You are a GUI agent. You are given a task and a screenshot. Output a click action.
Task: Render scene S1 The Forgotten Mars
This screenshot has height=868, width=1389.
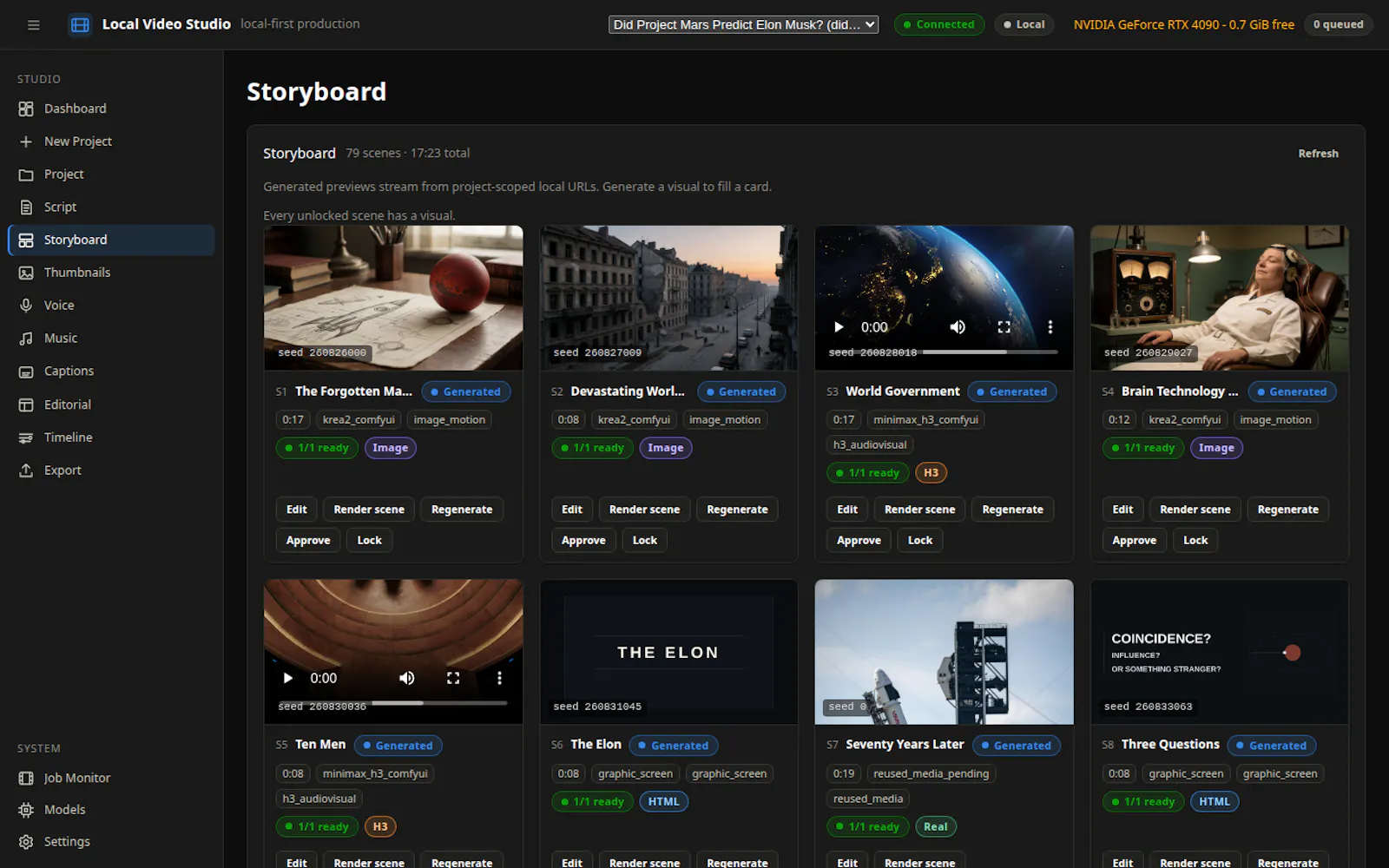[369, 510]
